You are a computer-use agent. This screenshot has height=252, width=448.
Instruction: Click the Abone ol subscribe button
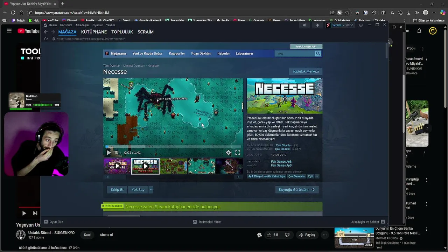[x=106, y=235]
